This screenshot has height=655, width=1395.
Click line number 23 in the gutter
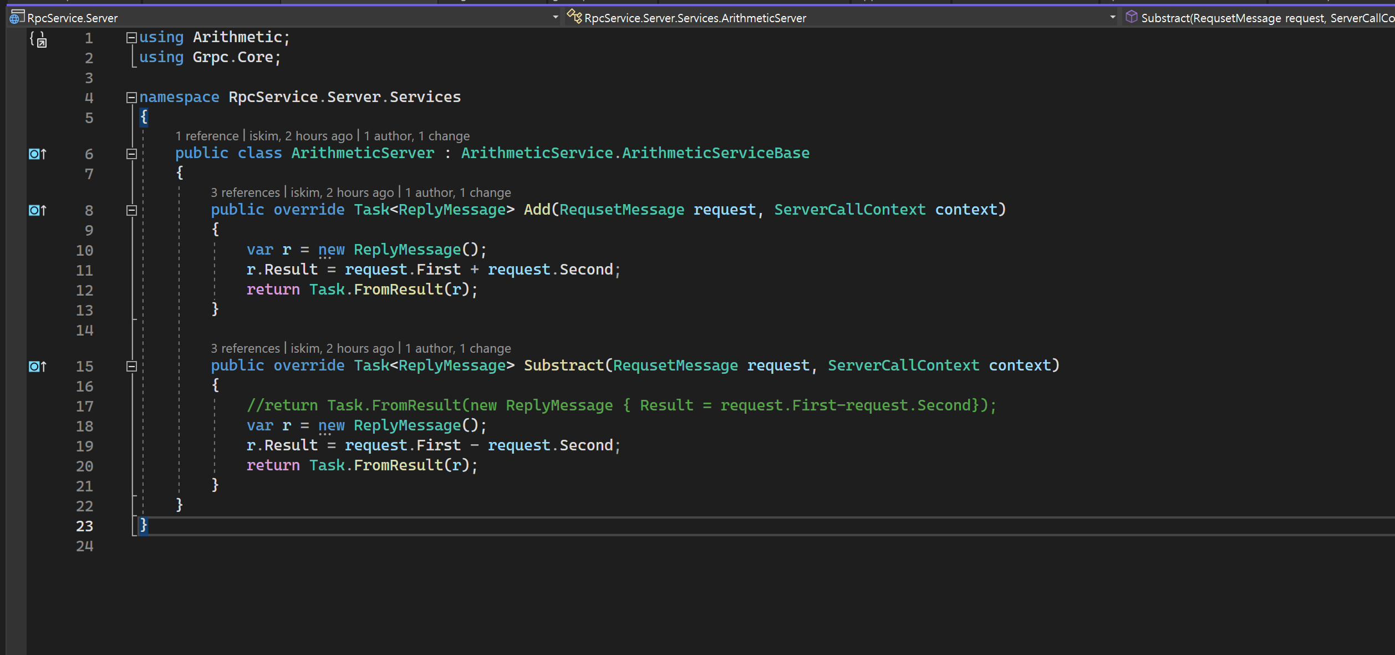(84, 526)
